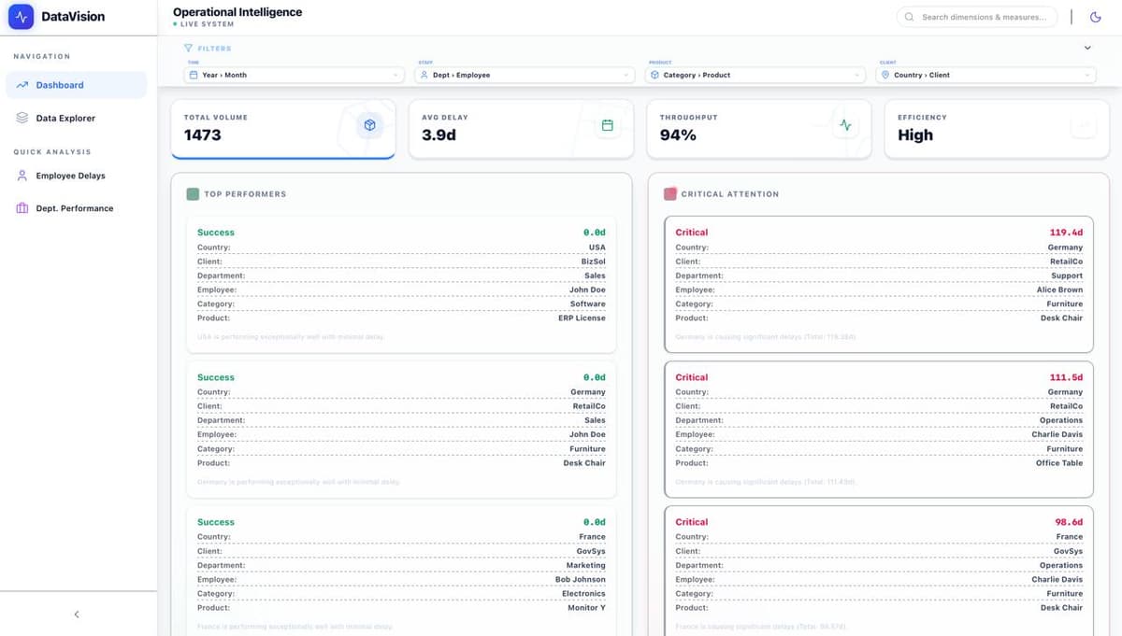Collapse the Filters panel chevron
The height and width of the screenshot is (636, 1122).
pyautogui.click(x=1086, y=47)
